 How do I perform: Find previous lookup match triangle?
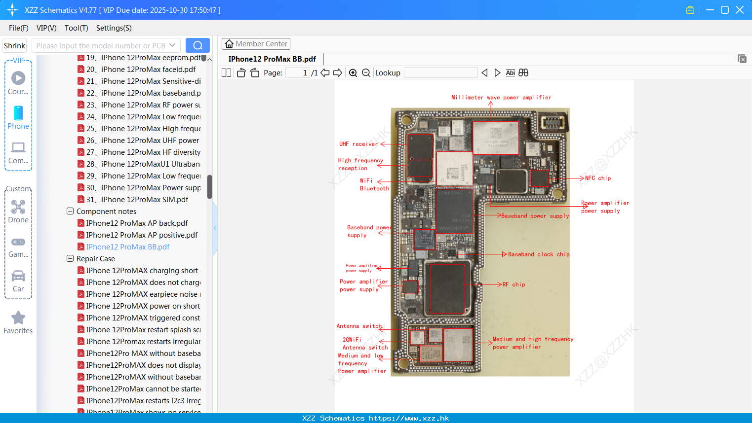point(484,72)
